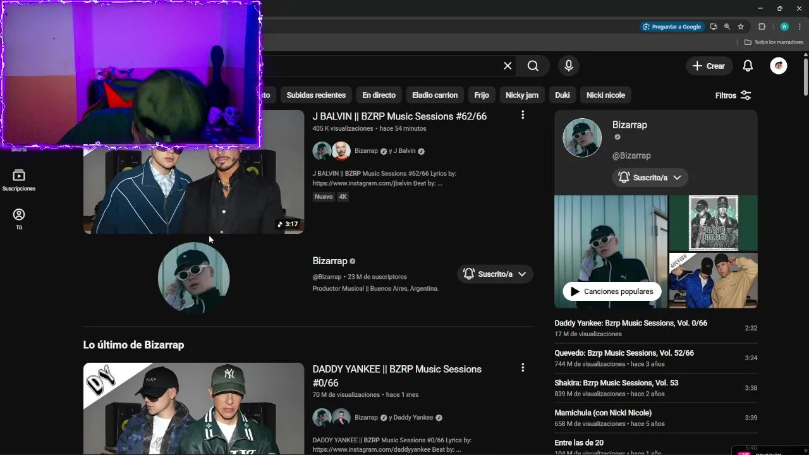Open the Tú sidebar section

pos(19,219)
